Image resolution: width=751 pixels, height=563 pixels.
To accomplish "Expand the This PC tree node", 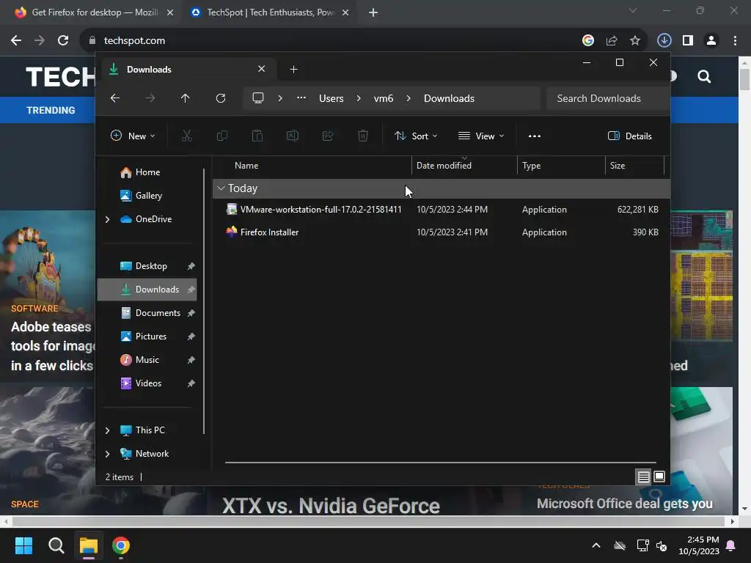I will coord(107,430).
